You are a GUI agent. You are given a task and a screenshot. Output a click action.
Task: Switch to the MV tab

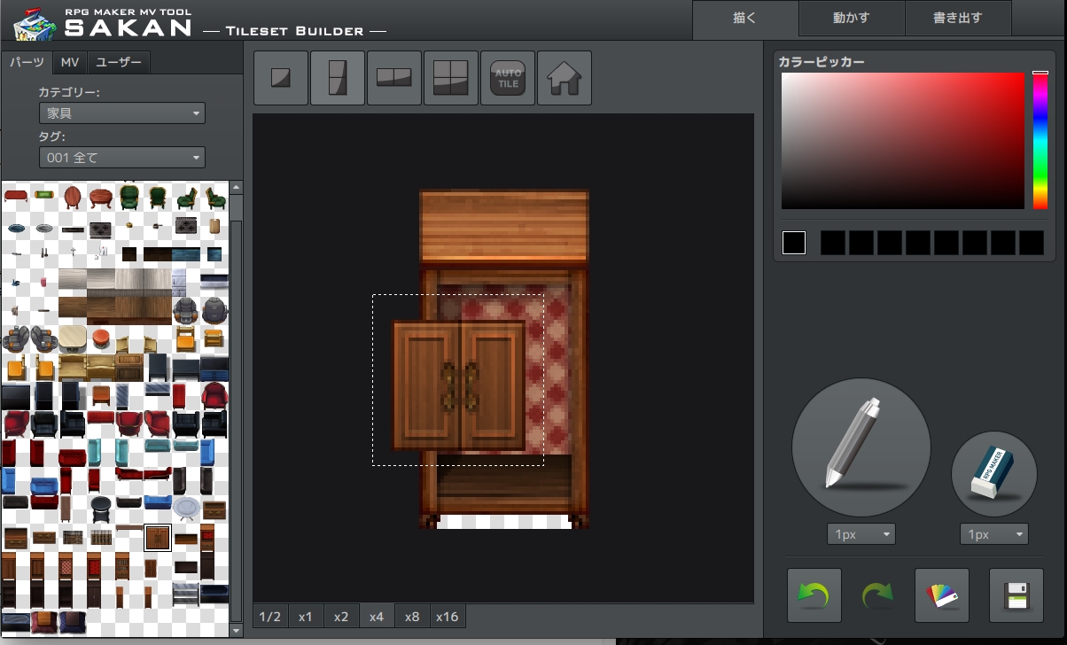pyautogui.click(x=70, y=62)
